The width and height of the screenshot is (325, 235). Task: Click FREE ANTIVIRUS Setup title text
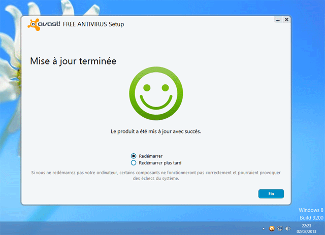[93, 24]
